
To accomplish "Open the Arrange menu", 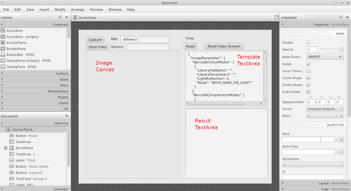I will click(x=78, y=9).
